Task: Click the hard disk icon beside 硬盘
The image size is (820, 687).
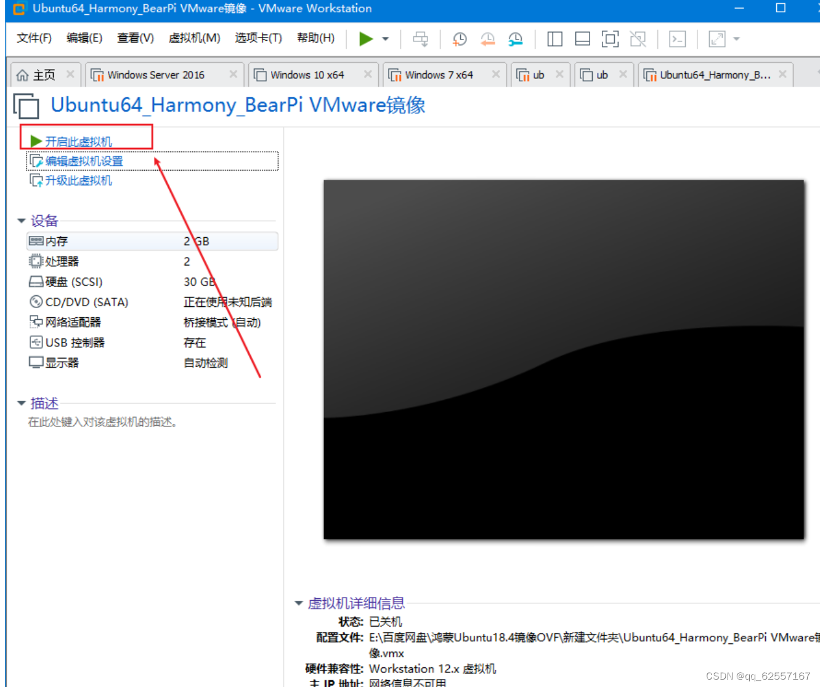Action: [36, 282]
